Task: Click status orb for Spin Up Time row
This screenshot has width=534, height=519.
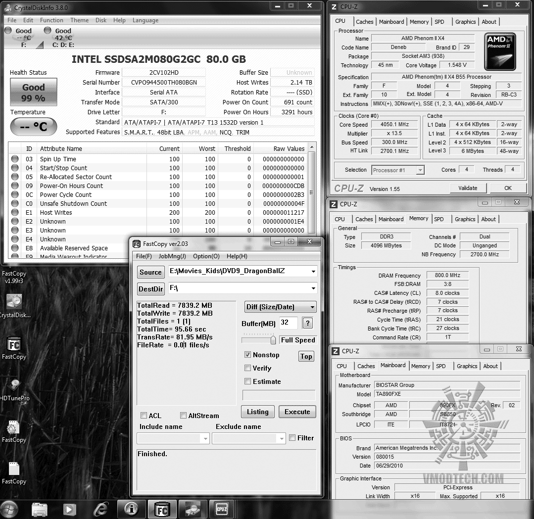Action: click(x=15, y=159)
